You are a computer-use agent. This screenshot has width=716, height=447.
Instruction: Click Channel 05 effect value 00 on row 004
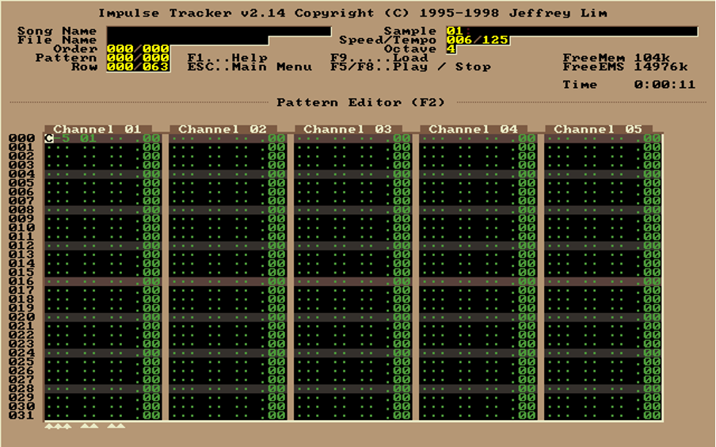pos(652,174)
